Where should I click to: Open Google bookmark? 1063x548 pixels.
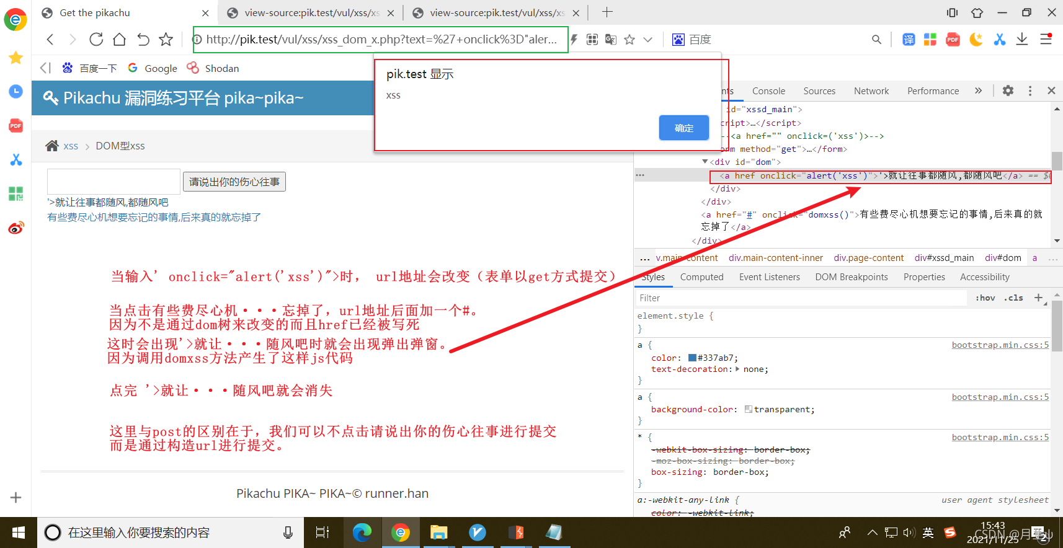(x=153, y=68)
